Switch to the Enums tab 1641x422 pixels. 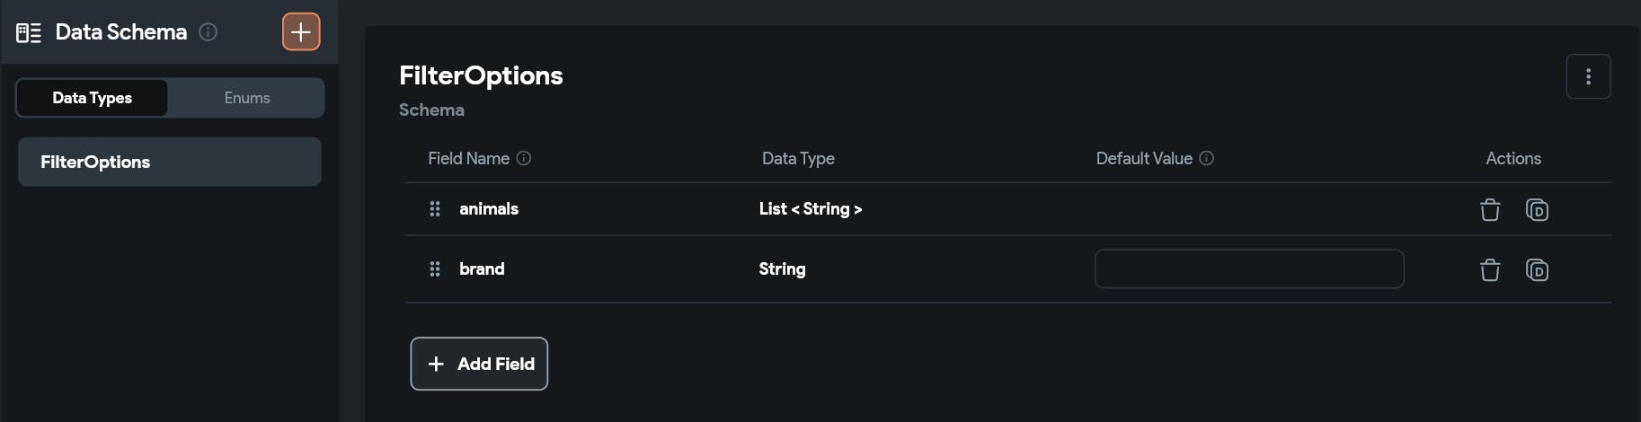coord(247,98)
